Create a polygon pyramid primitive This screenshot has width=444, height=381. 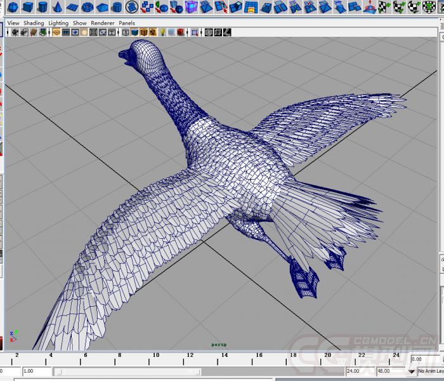pyautogui.click(x=102, y=7)
